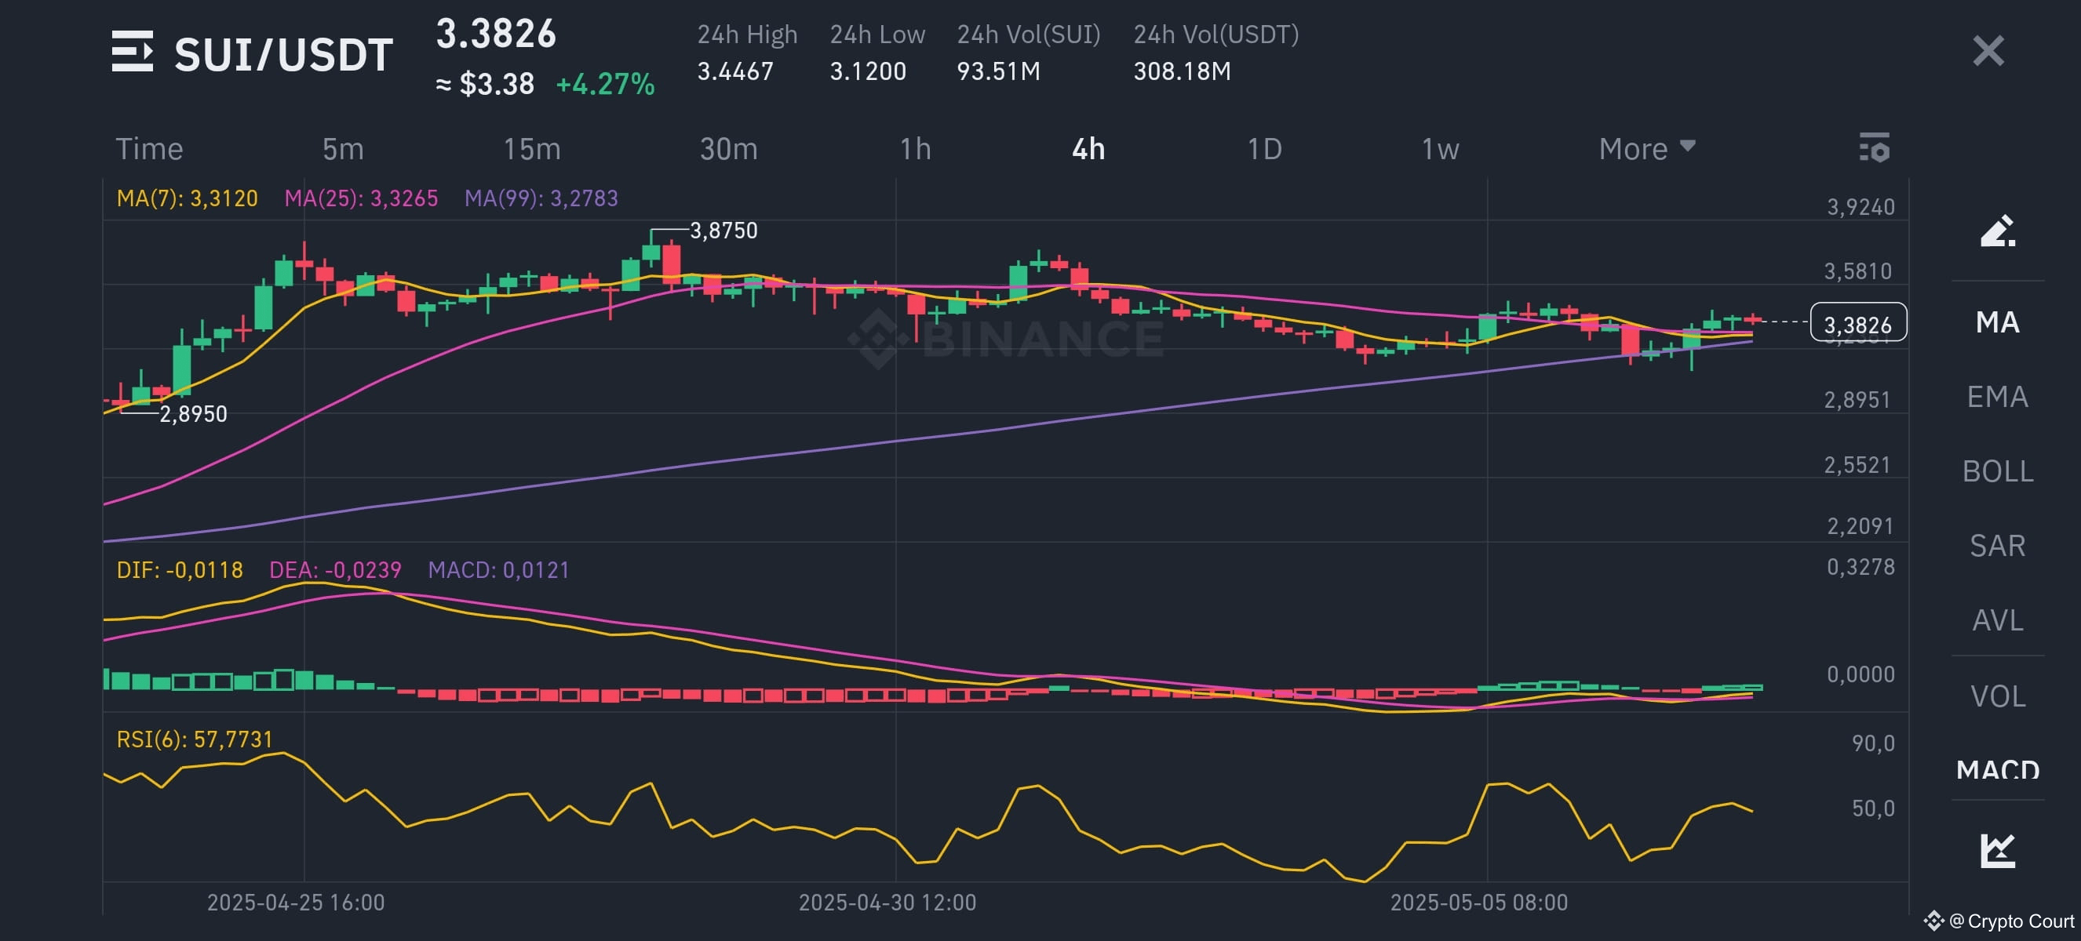Image resolution: width=2081 pixels, height=941 pixels.
Task: Open the chart trend icon below MACD
Action: tap(1998, 851)
